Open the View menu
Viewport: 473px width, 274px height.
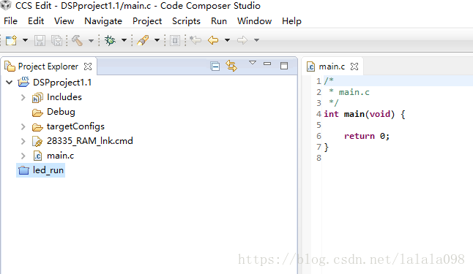tap(64, 21)
